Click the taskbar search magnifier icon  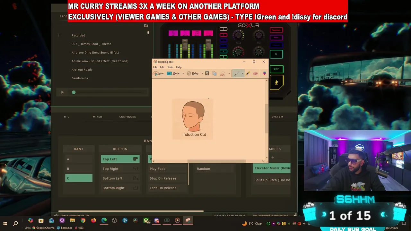coord(15,223)
